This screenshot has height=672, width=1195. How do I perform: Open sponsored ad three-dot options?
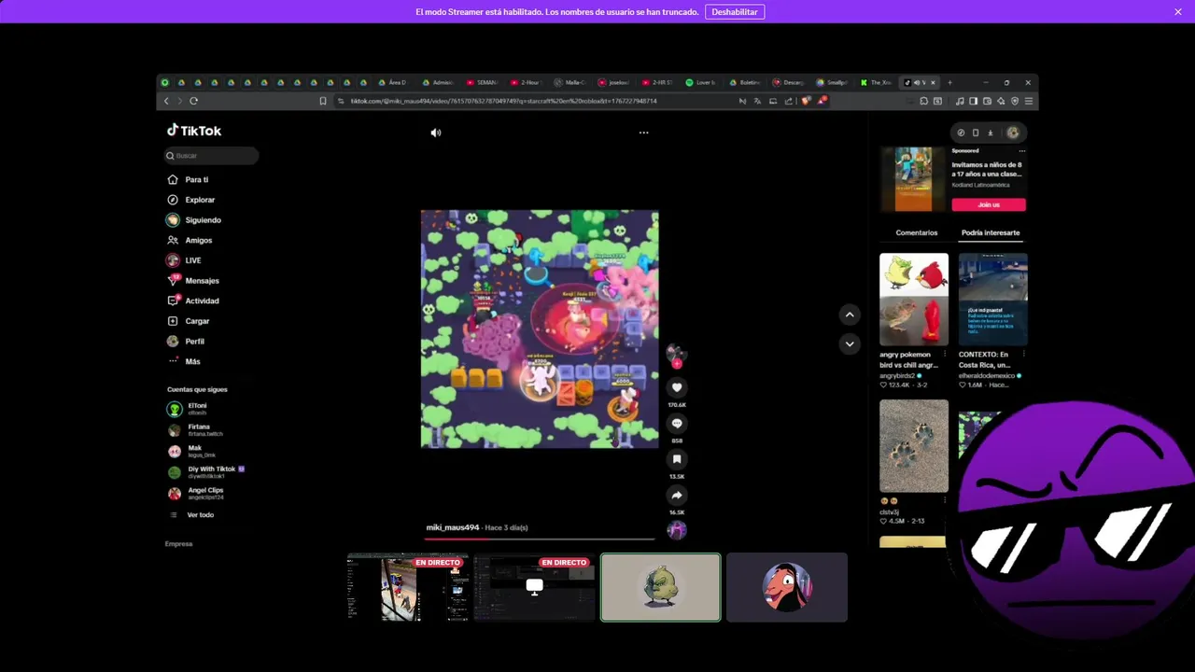pyautogui.click(x=1021, y=150)
